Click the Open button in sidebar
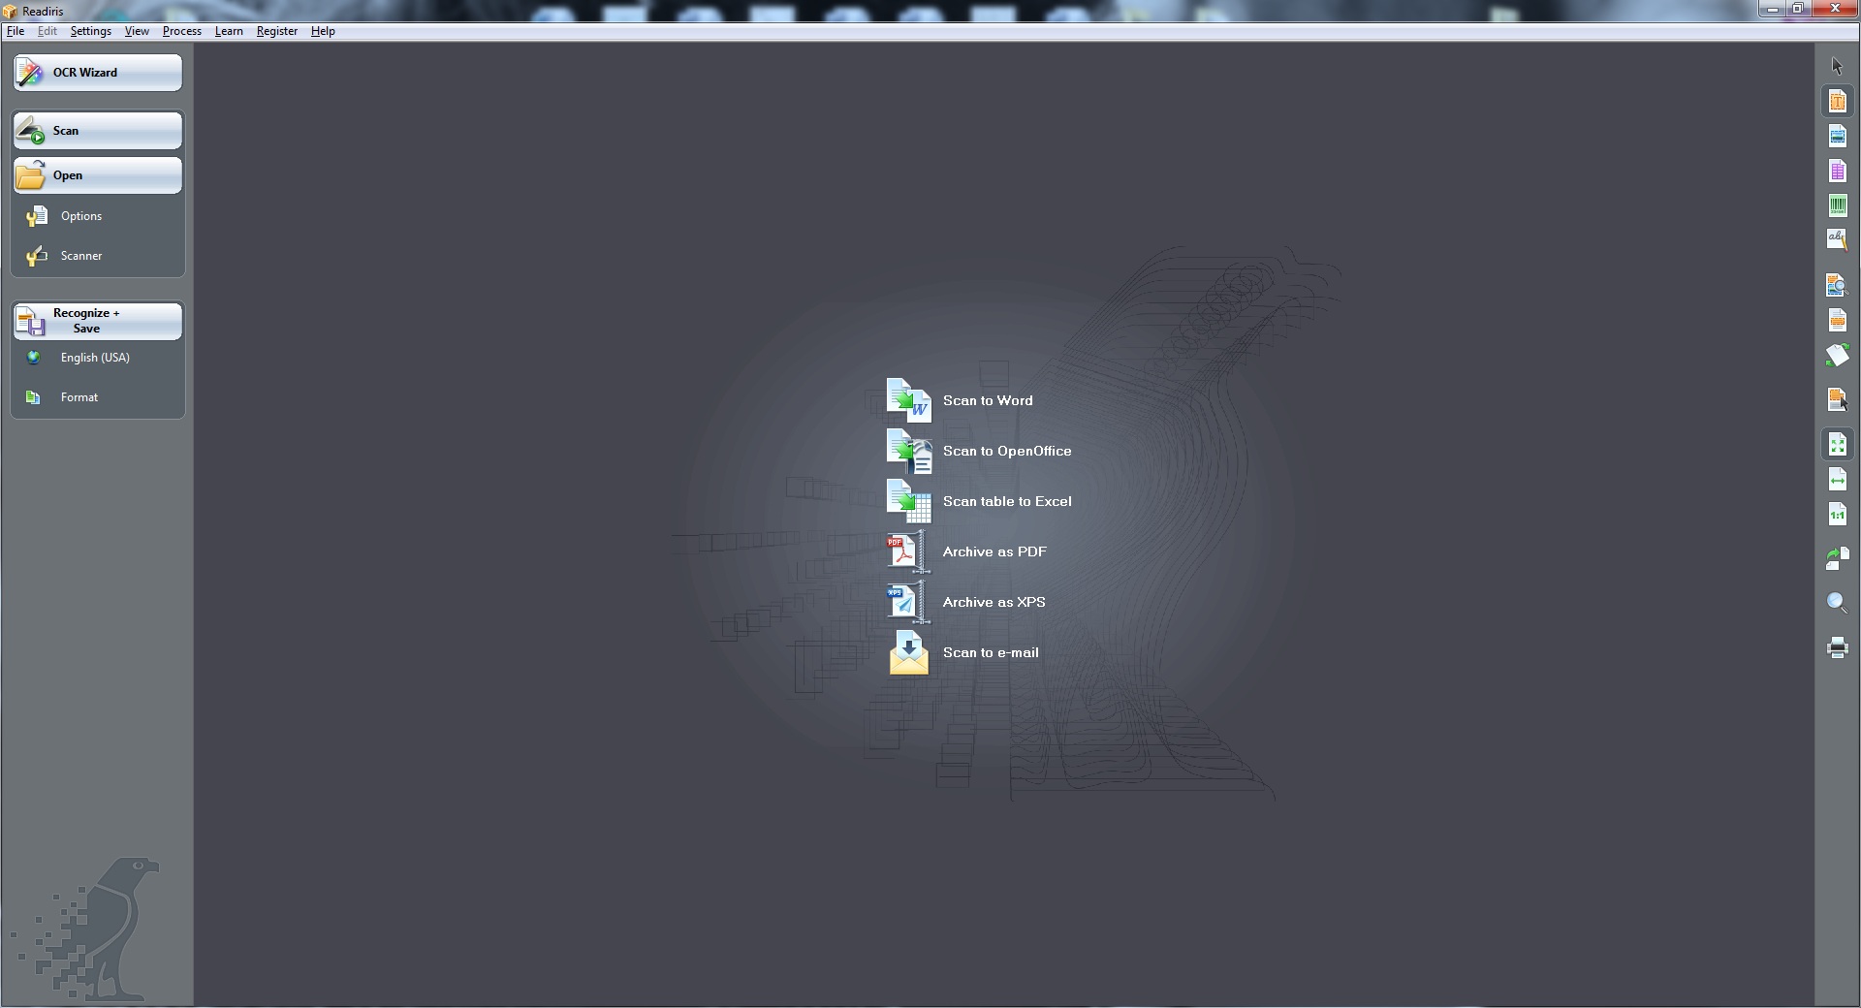 point(98,175)
